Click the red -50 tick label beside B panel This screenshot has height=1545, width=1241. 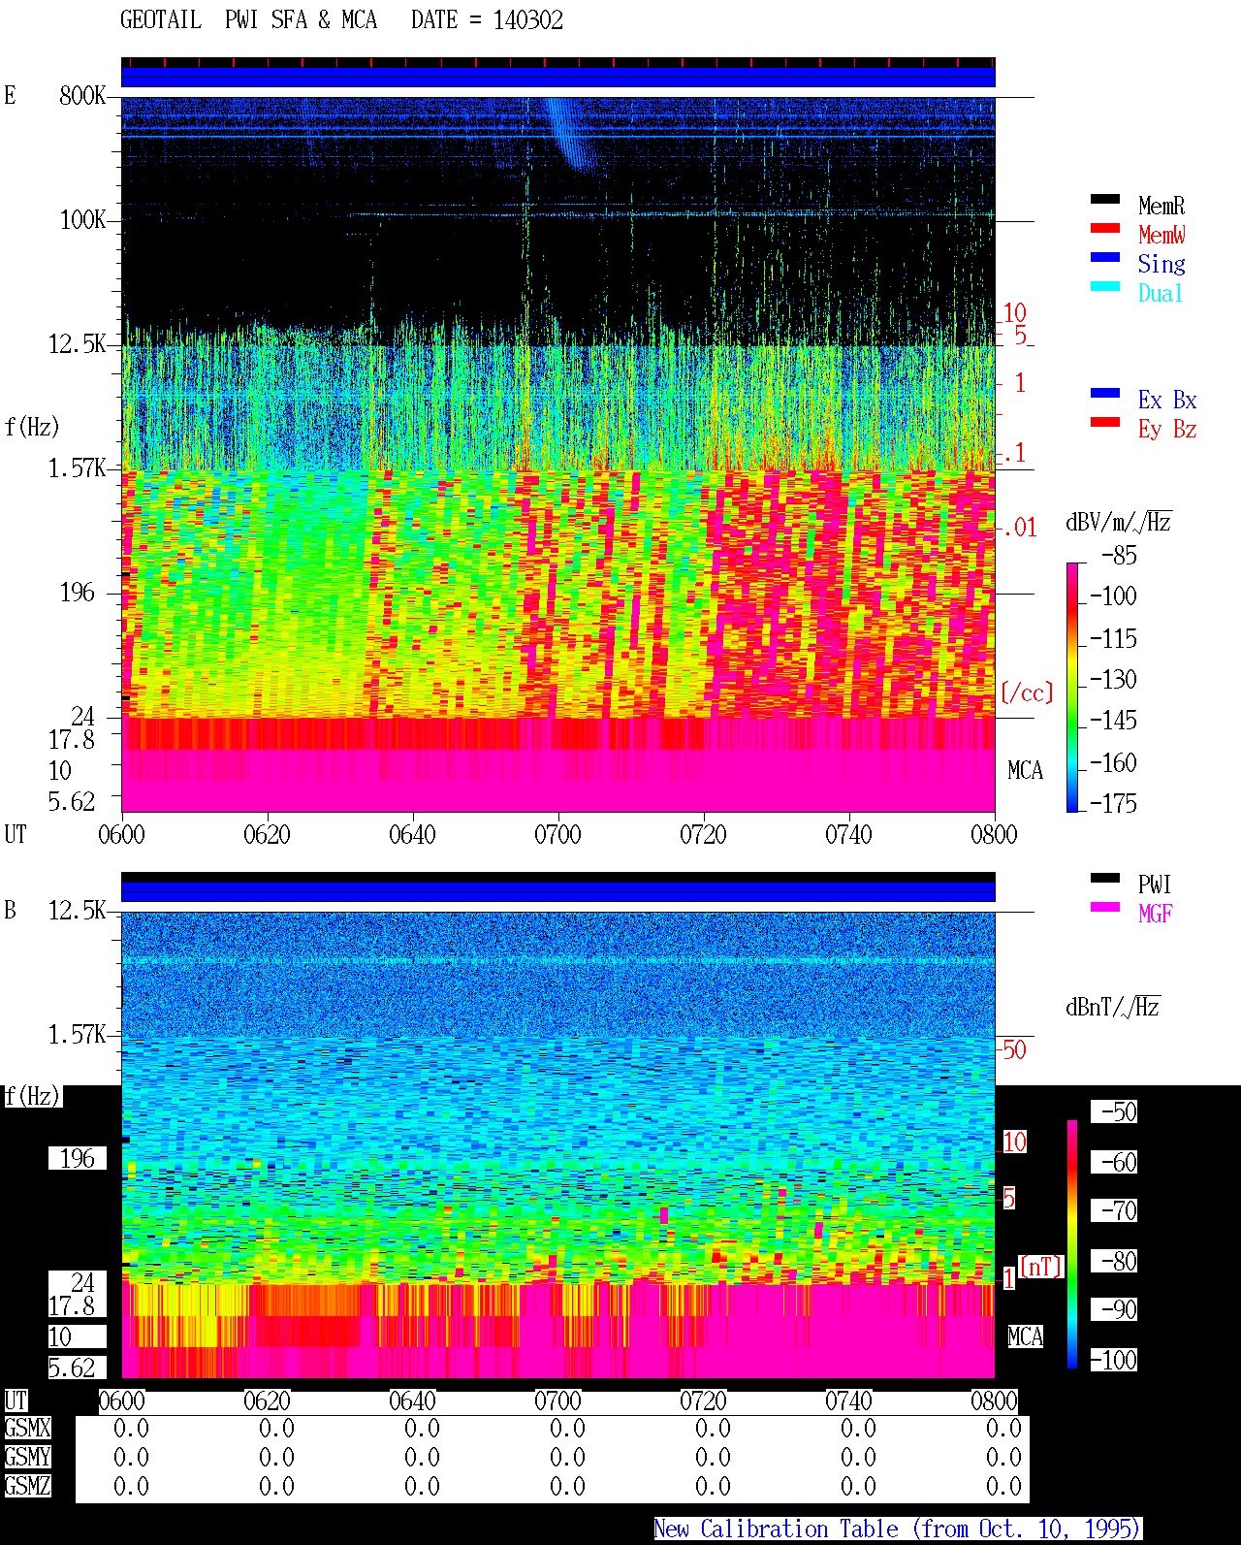[x=1013, y=1049]
